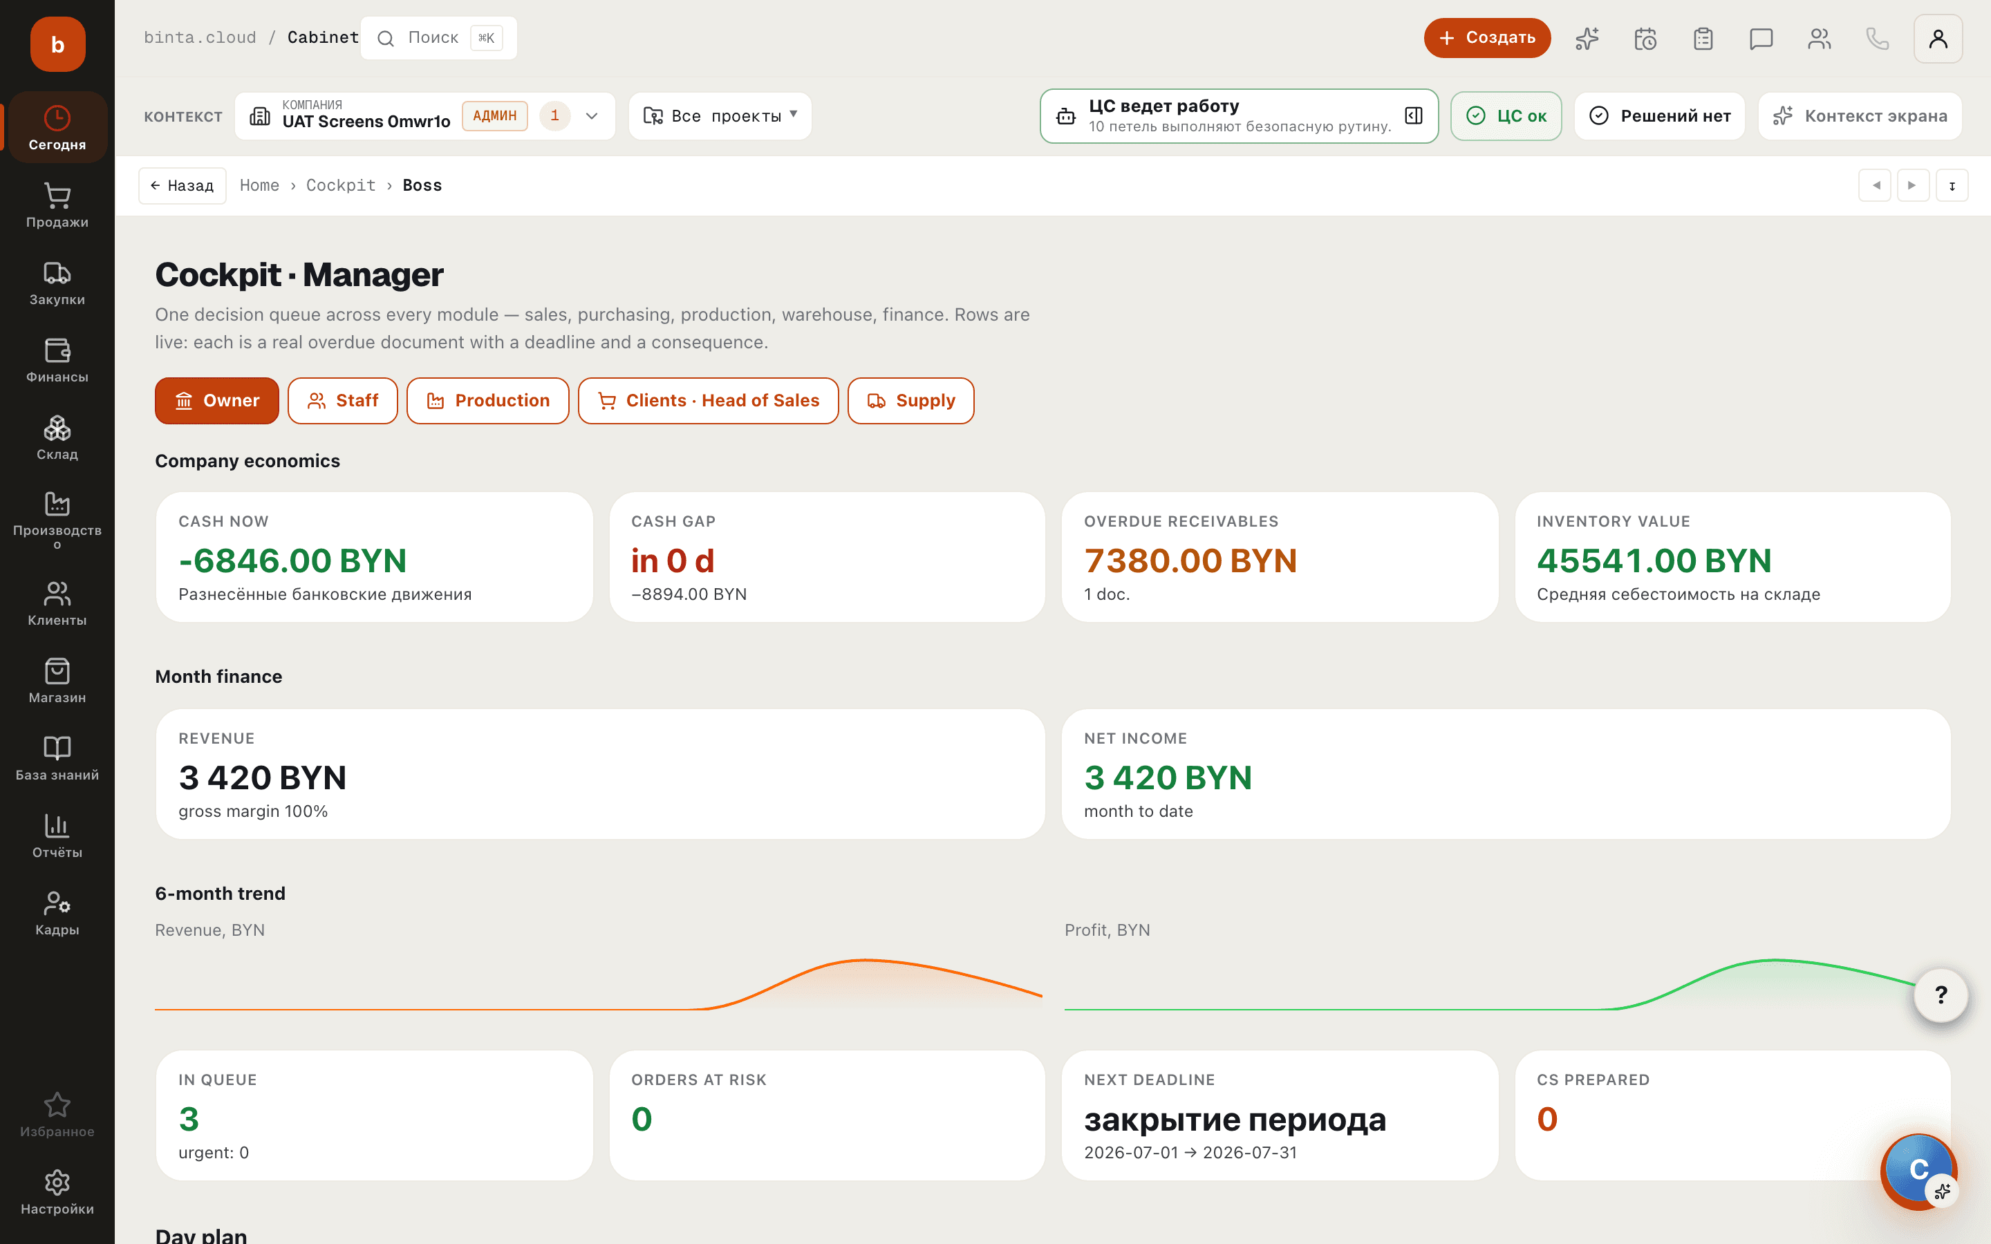
Task: Open Клиенты sidebar section
Action: [x=57, y=603]
